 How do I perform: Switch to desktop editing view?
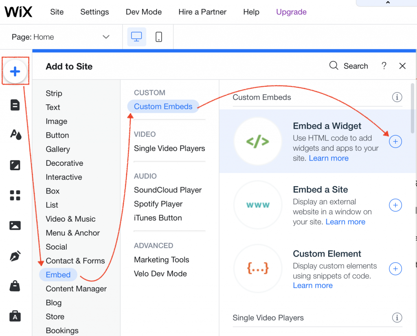[136, 37]
